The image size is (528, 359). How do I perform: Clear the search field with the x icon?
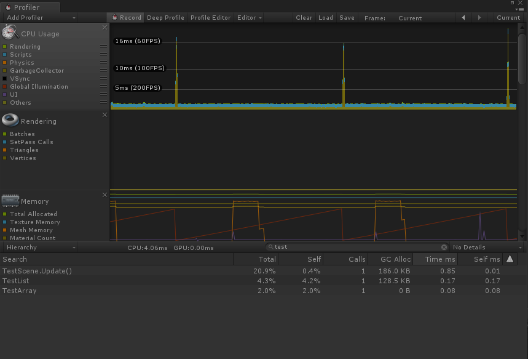point(444,248)
